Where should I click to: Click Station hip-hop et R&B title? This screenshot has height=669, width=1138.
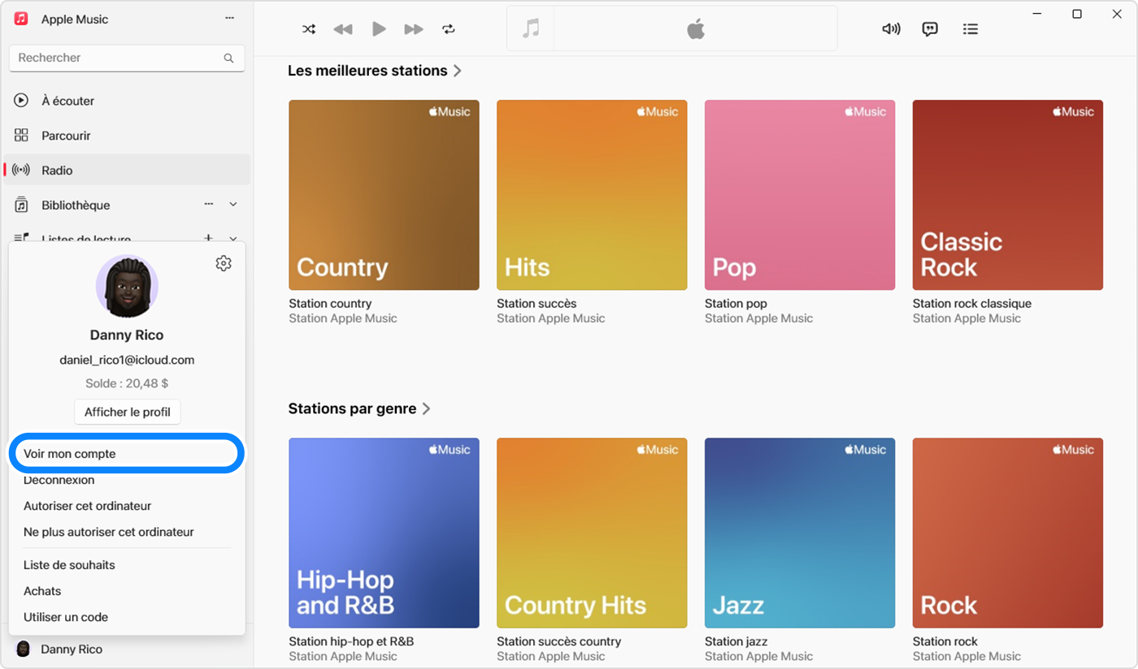351,641
